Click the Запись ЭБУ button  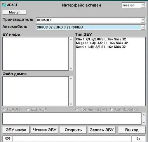point(102,130)
